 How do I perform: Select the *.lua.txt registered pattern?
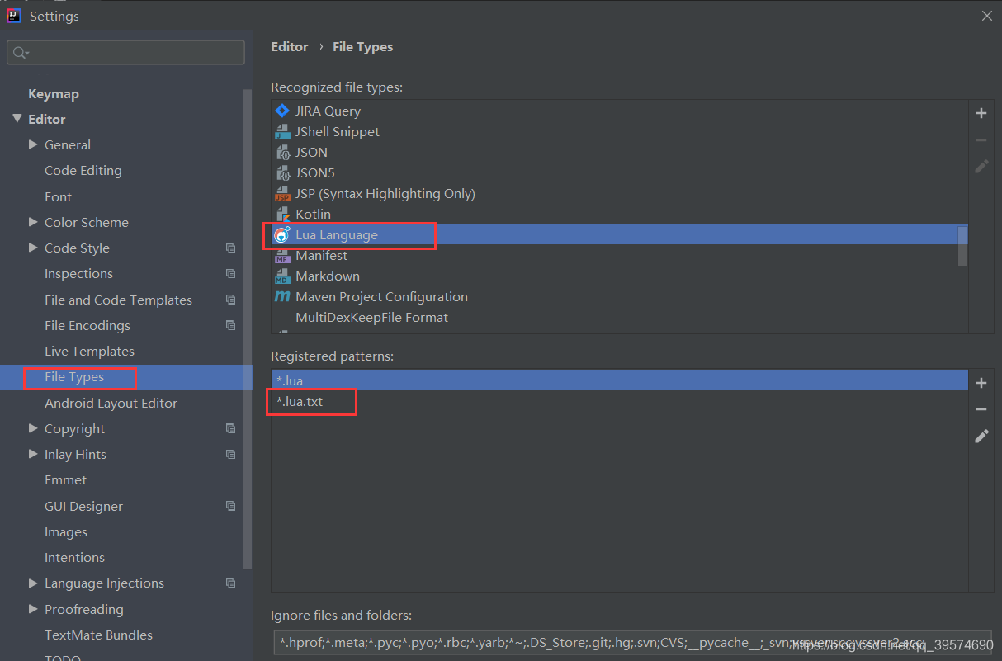click(619, 402)
